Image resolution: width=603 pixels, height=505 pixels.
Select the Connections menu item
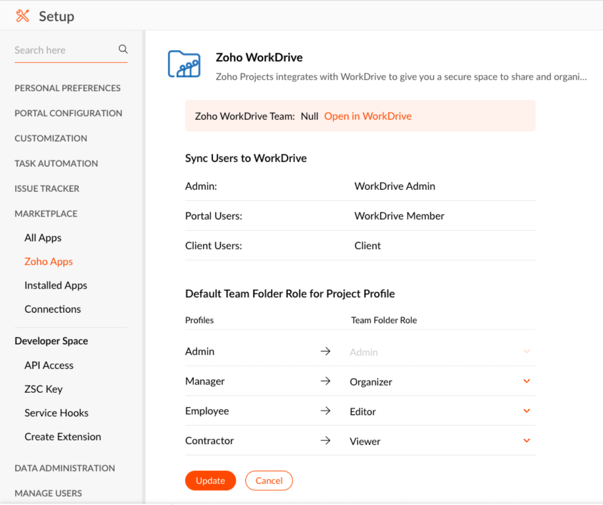pyautogui.click(x=52, y=309)
